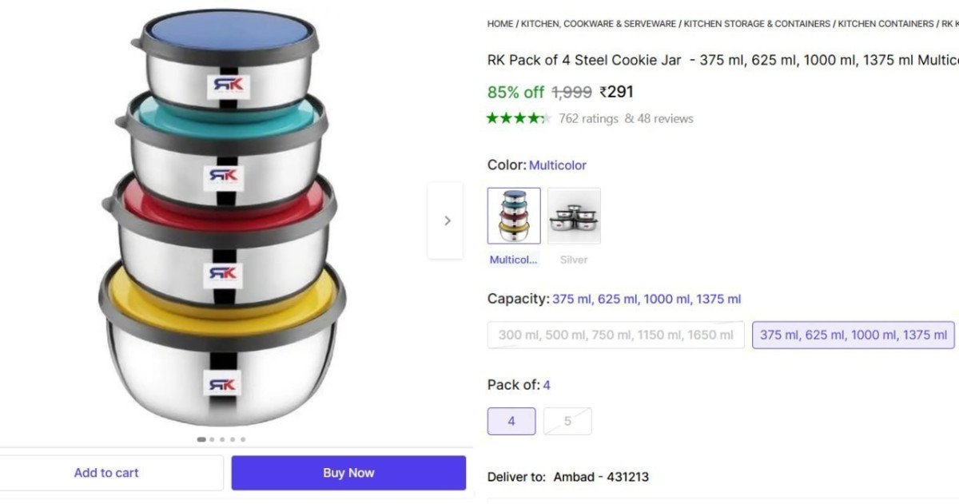Click the Buy Now button
Screen dimensions: 959x504
tap(348, 472)
